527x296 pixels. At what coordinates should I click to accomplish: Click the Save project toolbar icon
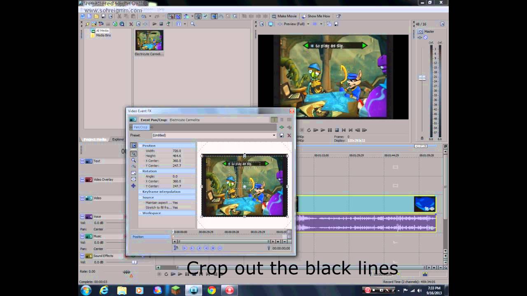pos(103,16)
